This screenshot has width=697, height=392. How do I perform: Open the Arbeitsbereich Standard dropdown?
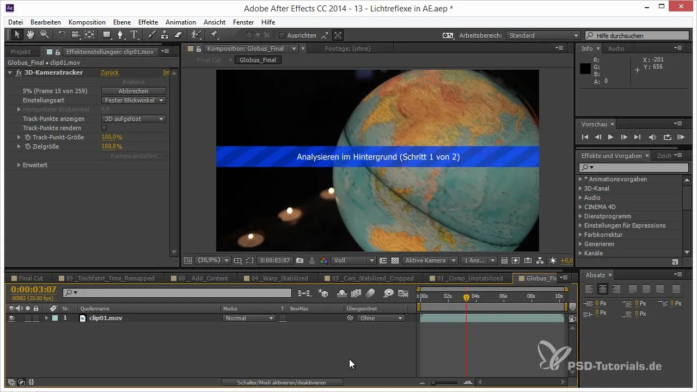[x=543, y=35]
